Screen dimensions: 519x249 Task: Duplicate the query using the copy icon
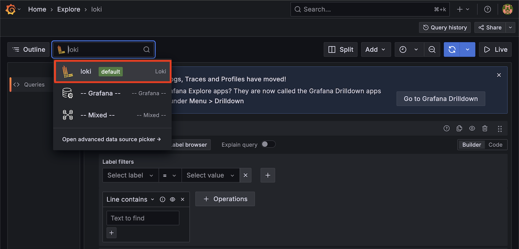point(459,128)
